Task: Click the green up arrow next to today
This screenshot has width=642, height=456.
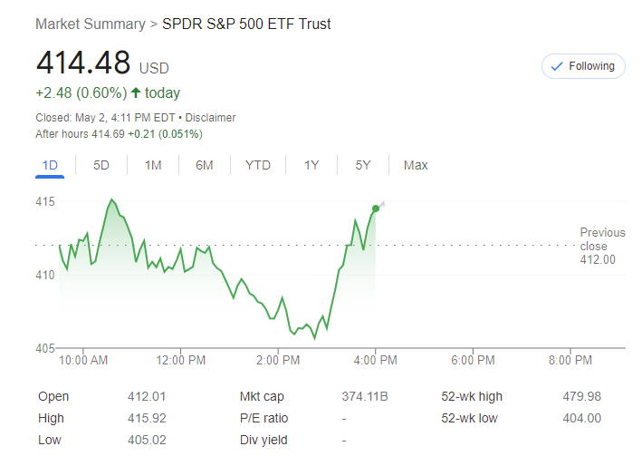Action: (136, 92)
